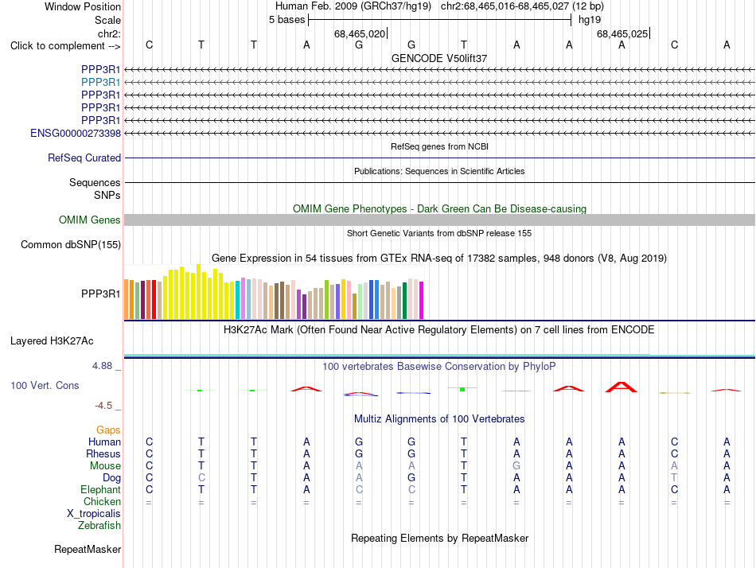Viewport: 756px width, 568px height.
Task: Select the Zebrafish alignment row label
Action: (x=99, y=526)
